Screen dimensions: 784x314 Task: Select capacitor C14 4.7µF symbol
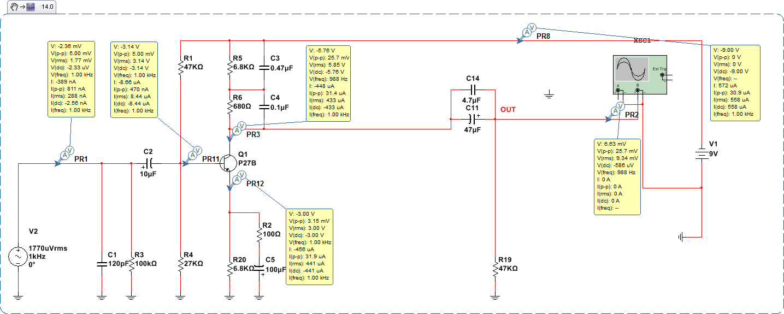tap(473, 89)
